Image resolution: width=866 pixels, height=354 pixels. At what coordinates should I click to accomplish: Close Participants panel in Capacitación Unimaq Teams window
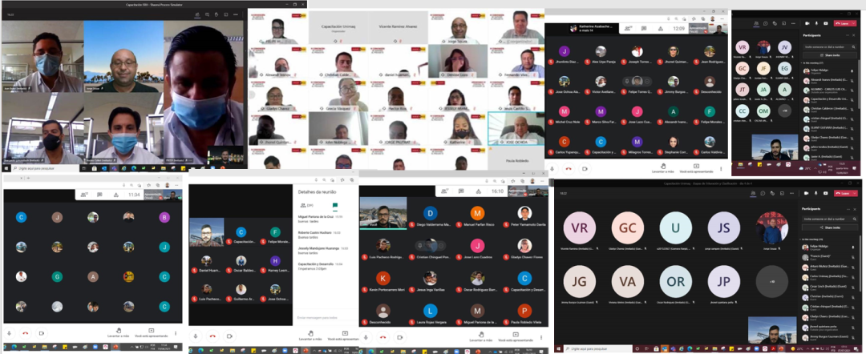pyautogui.click(x=856, y=208)
